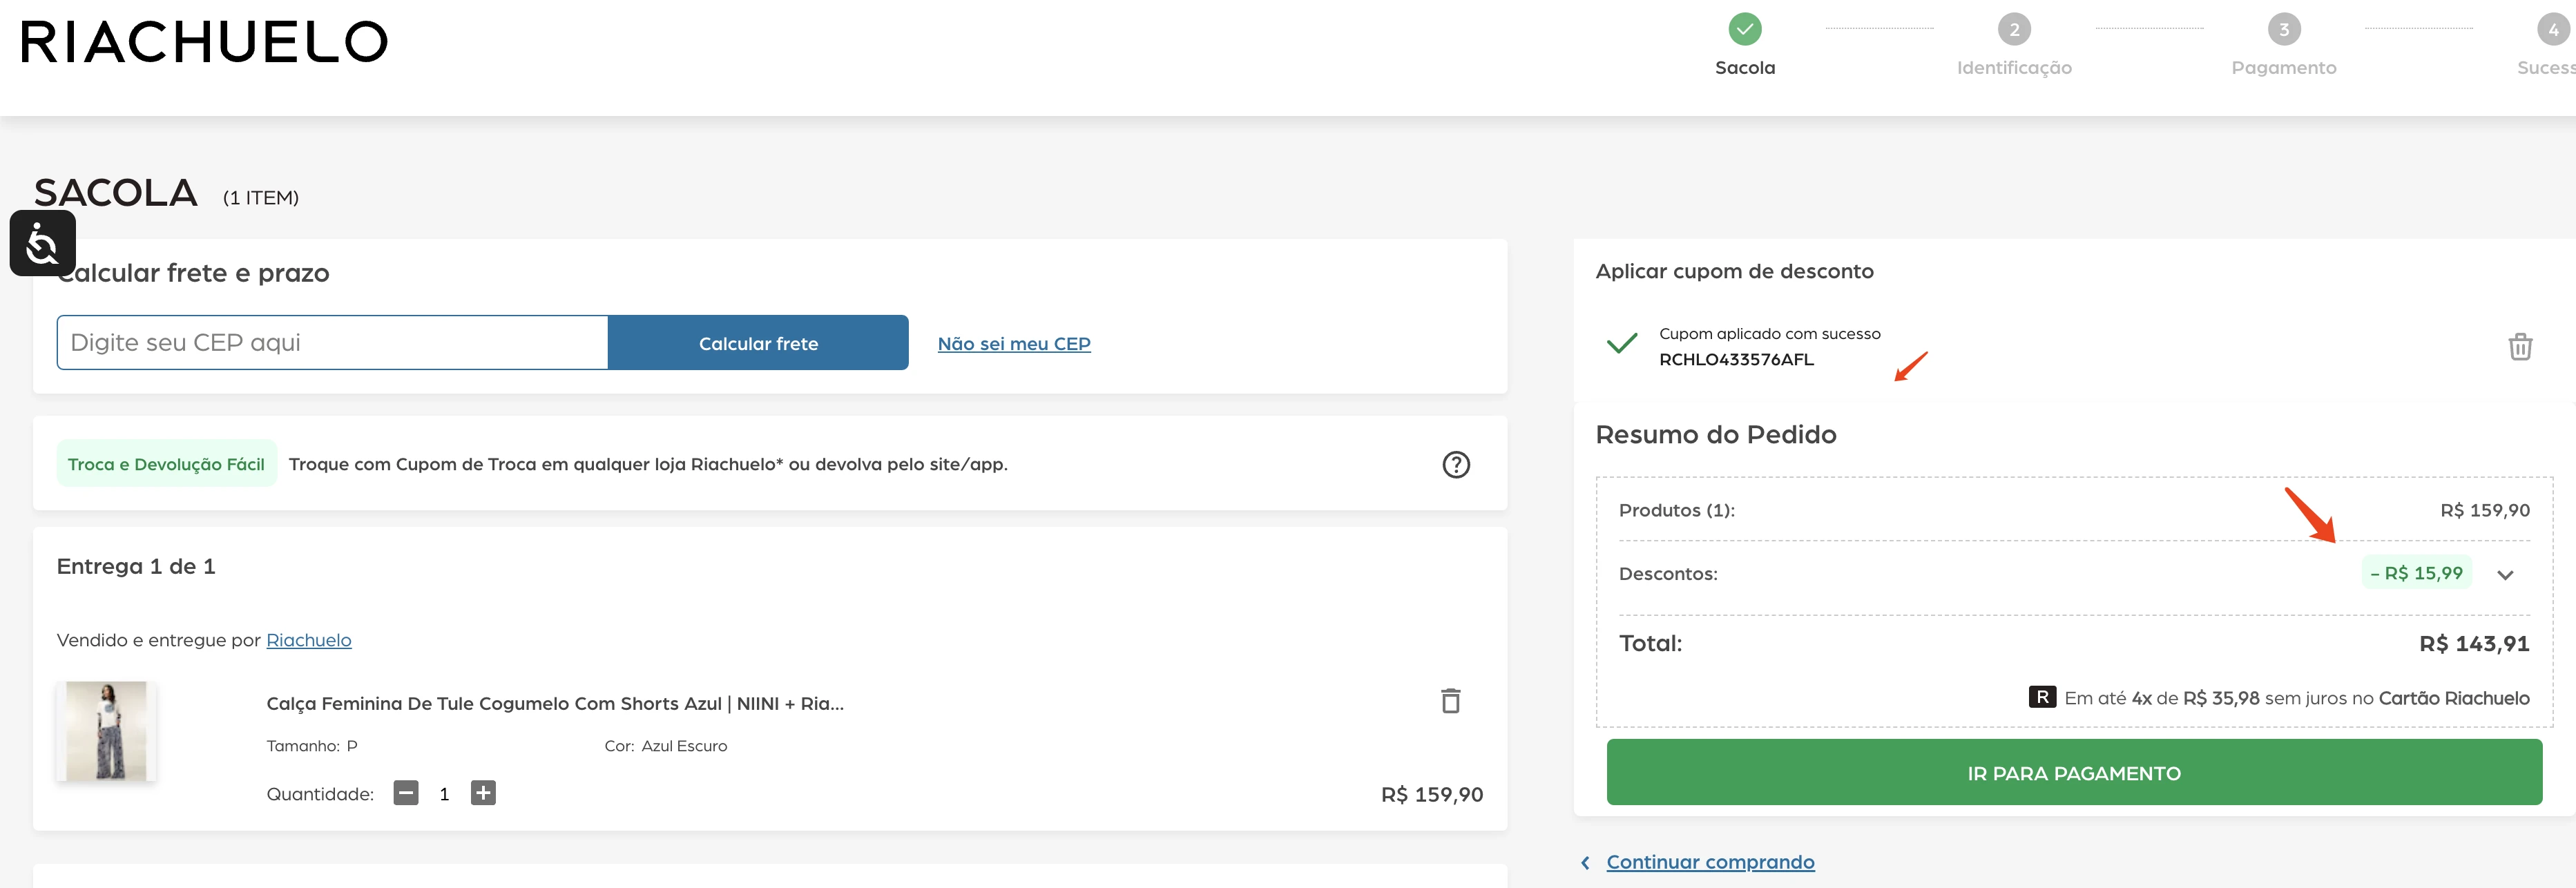The image size is (2576, 888).
Task: Delete the Calça Feminina item from bag
Action: [x=1450, y=701]
